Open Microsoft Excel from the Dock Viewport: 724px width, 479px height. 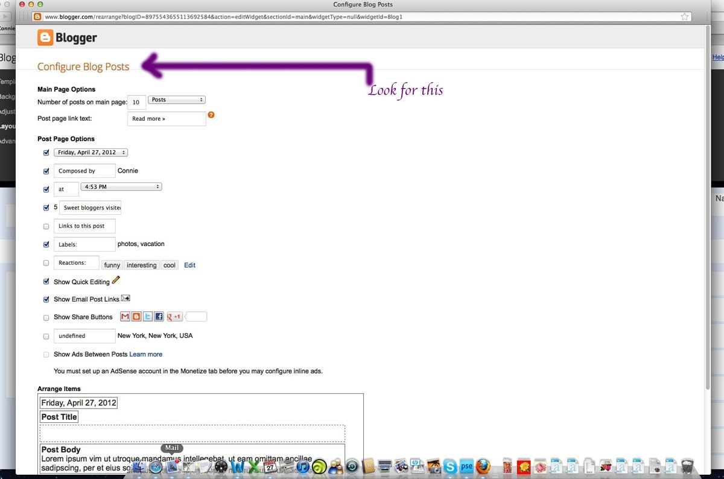[x=253, y=466]
